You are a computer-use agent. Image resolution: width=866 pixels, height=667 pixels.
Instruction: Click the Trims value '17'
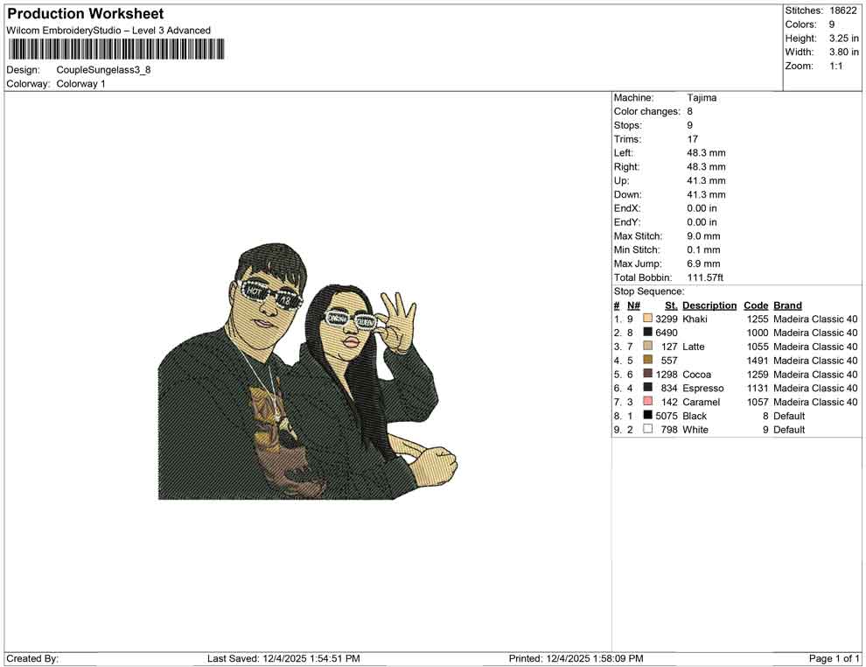tap(693, 139)
